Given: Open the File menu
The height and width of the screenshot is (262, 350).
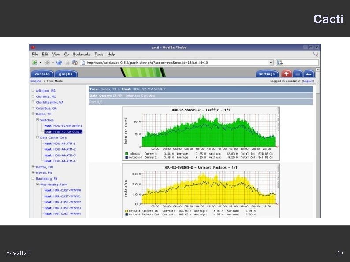Looking at the screenshot, I should coord(34,54).
